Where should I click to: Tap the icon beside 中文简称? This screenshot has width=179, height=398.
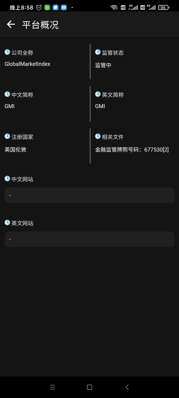coord(7,94)
